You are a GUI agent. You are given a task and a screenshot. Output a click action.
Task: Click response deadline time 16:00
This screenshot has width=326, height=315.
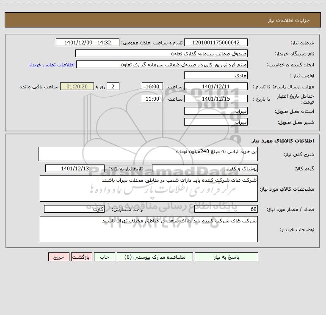pos(152,86)
